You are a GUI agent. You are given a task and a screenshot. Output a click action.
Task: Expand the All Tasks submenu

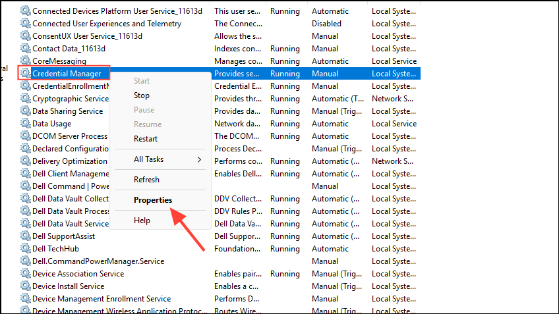tap(167, 159)
